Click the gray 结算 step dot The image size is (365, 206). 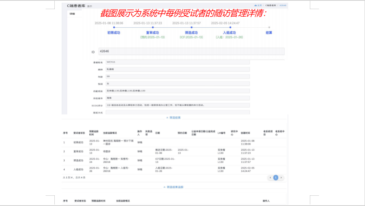[x=269, y=27]
